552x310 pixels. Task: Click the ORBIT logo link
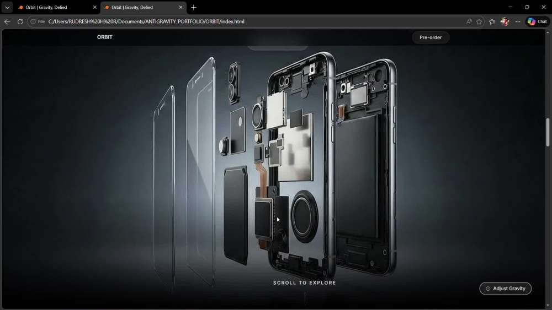[104, 37]
